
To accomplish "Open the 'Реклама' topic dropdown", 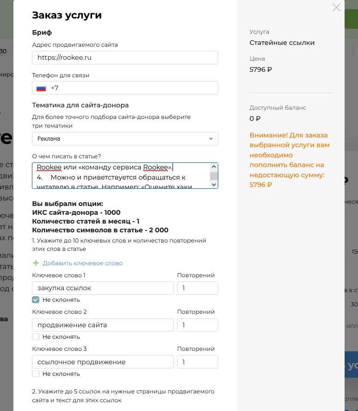I will coord(120,139).
